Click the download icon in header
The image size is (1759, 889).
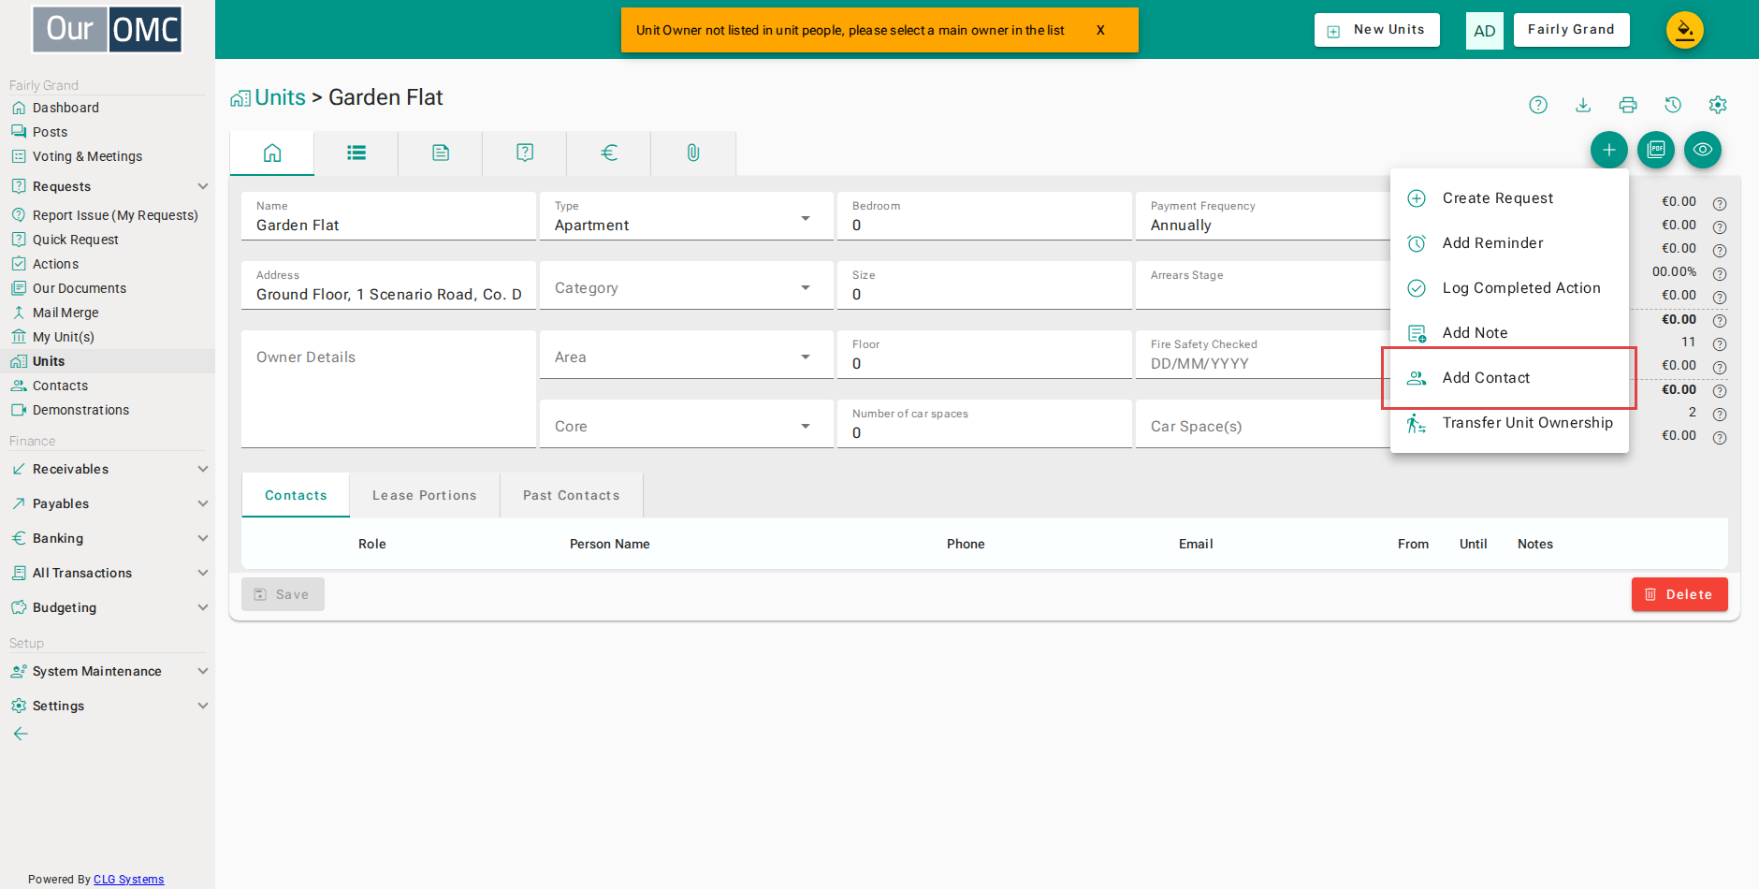click(x=1583, y=105)
